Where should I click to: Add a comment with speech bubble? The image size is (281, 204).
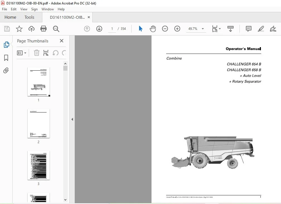249,29
